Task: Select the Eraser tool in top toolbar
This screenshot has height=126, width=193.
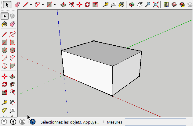Action: pyautogui.click(x=17, y=5)
